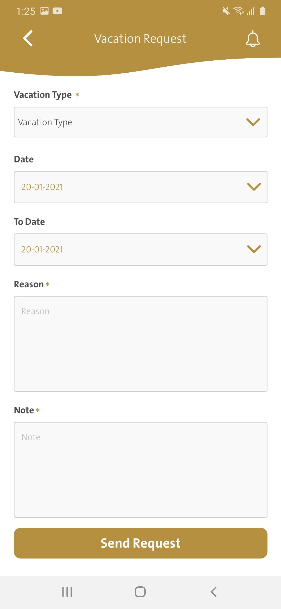Expand the Vacation Type dropdown chevron
The width and height of the screenshot is (281, 609).
253,122
